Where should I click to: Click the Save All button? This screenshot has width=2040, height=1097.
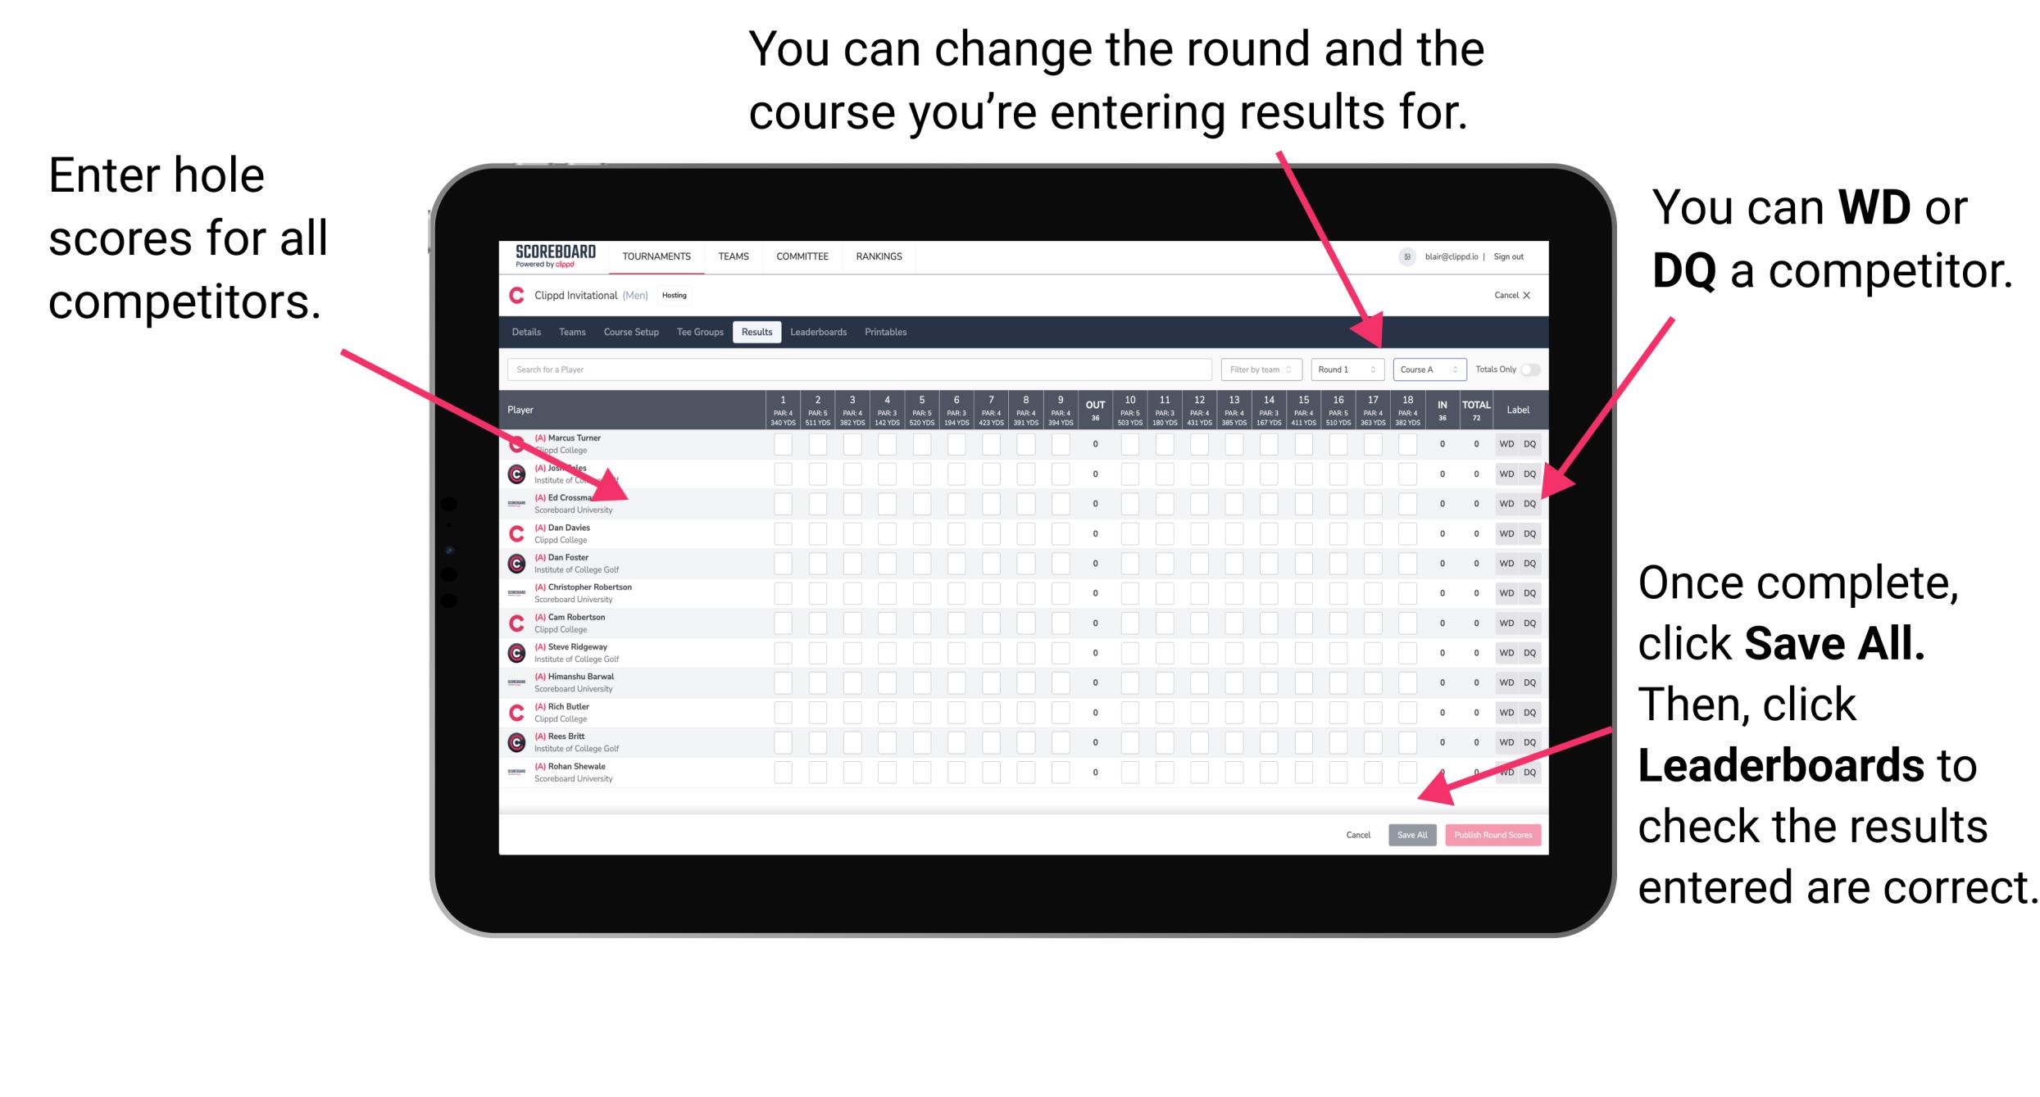pyautogui.click(x=1411, y=835)
